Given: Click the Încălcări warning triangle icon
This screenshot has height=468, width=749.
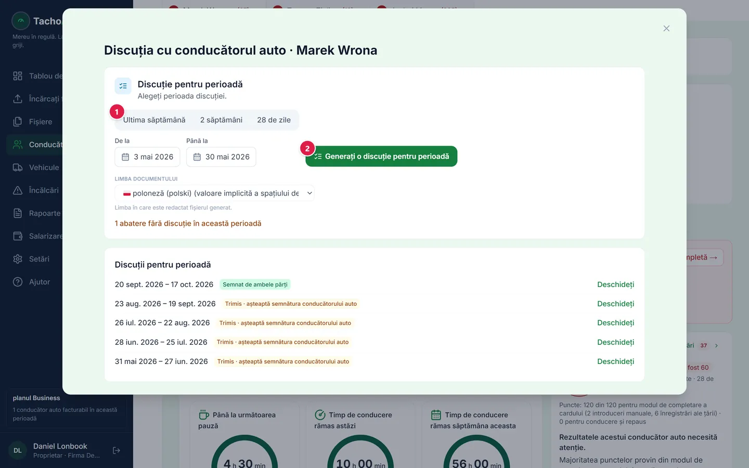Looking at the screenshot, I should point(18,190).
